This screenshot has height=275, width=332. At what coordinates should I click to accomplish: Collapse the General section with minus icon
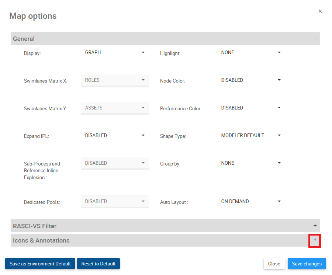(315, 38)
